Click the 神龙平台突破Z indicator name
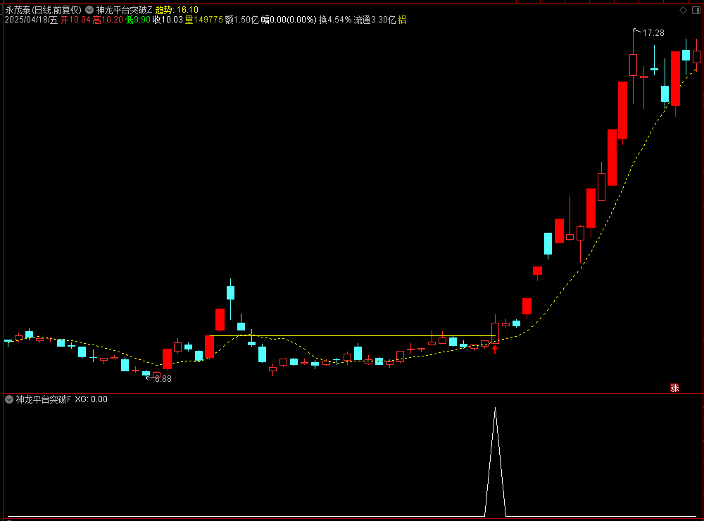The image size is (704, 521). point(124,9)
